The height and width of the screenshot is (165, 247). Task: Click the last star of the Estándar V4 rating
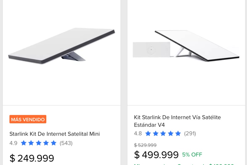[178, 133]
